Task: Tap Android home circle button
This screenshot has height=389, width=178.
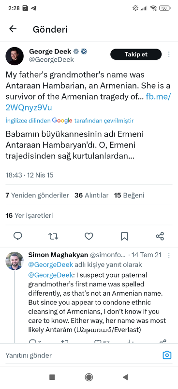Action: (x=89, y=377)
